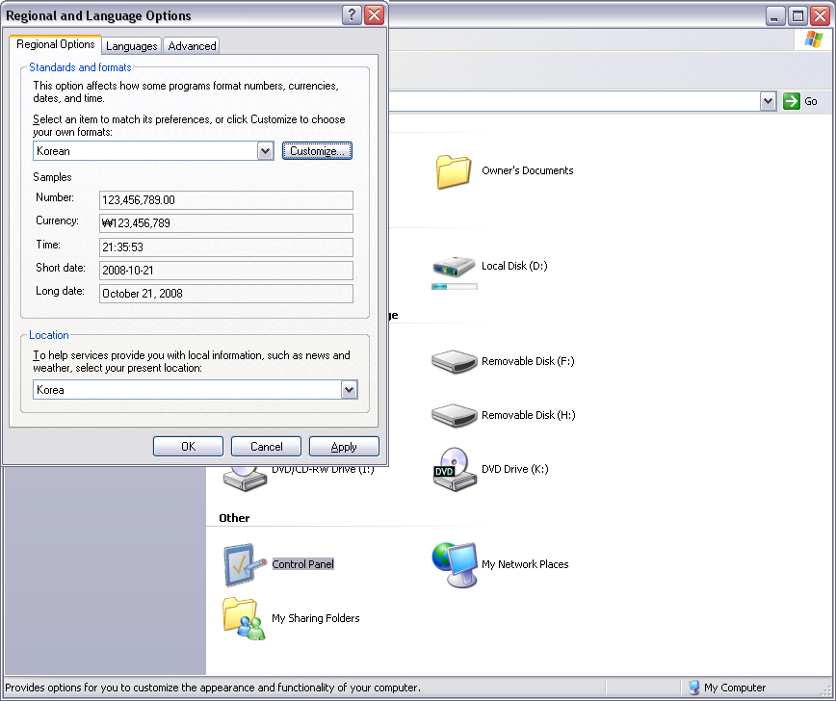This screenshot has height=701, width=836.
Task: Select the Removable Disk (H:) icon
Action: pos(454,415)
